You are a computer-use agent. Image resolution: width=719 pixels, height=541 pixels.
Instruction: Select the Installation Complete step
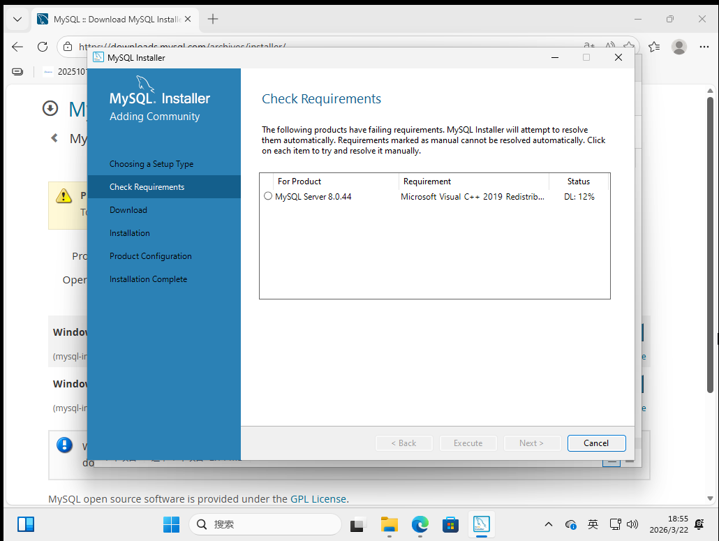pyautogui.click(x=148, y=279)
